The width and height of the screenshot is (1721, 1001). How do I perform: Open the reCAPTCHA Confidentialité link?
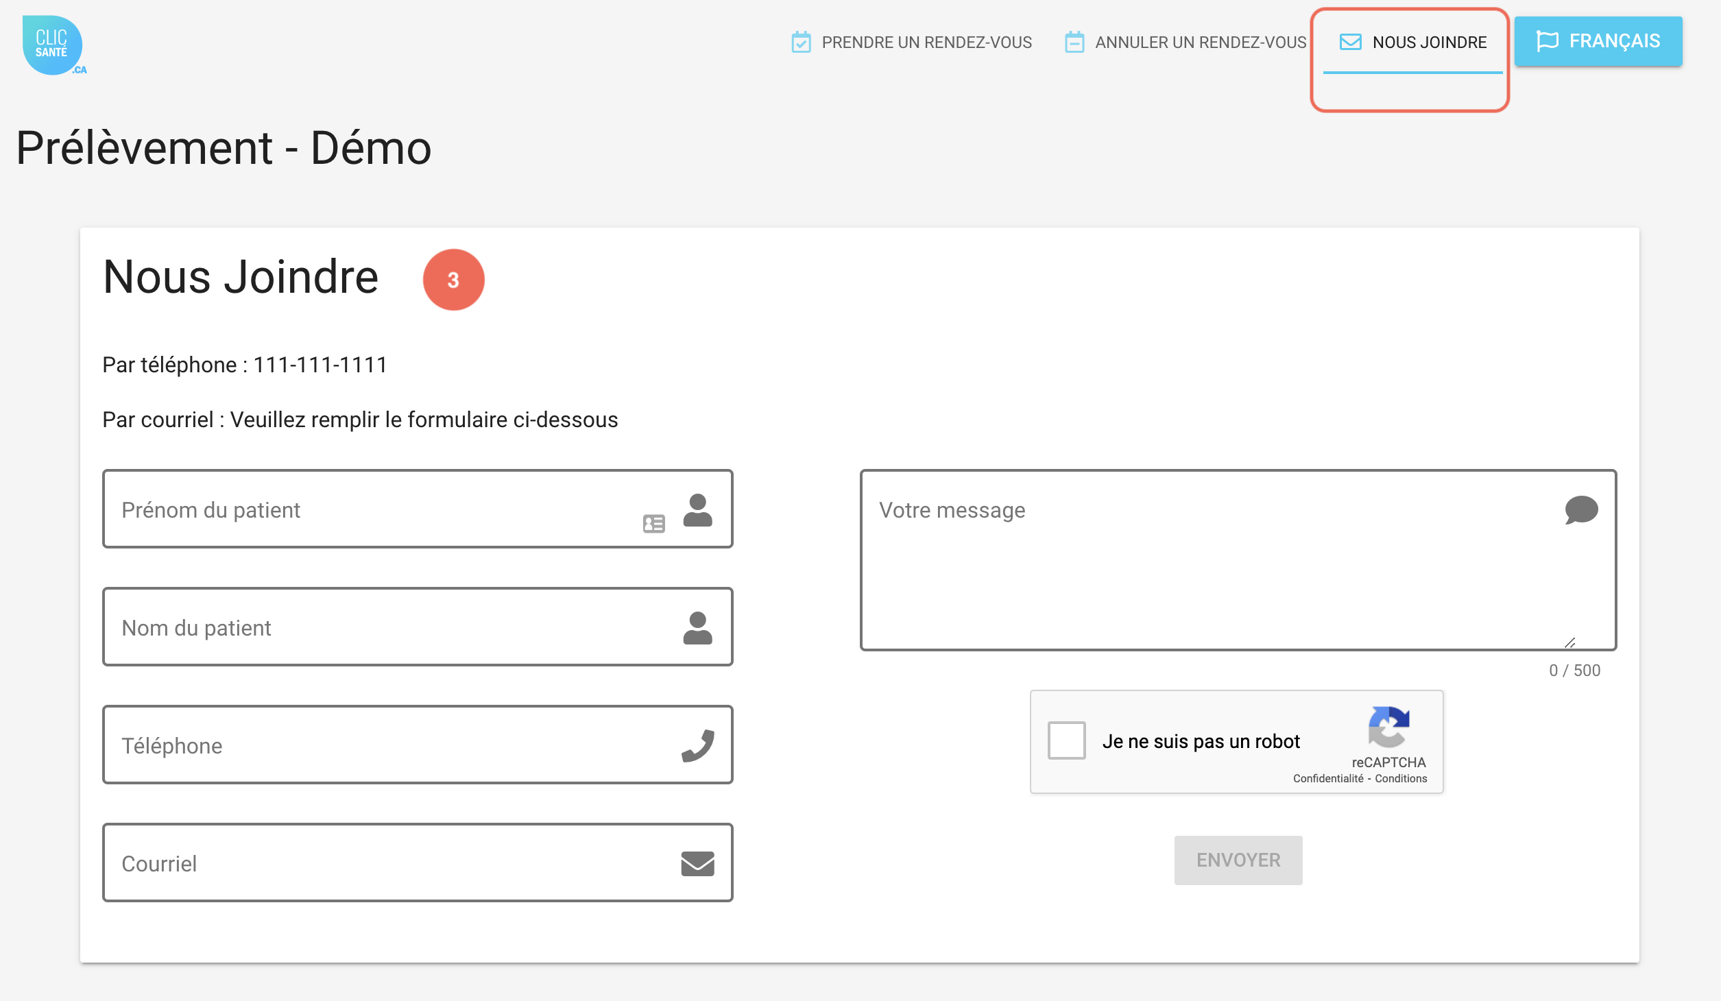1328,779
